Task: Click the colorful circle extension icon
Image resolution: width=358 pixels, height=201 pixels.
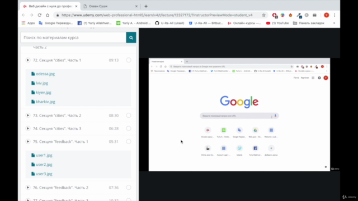Action: tap(282, 15)
